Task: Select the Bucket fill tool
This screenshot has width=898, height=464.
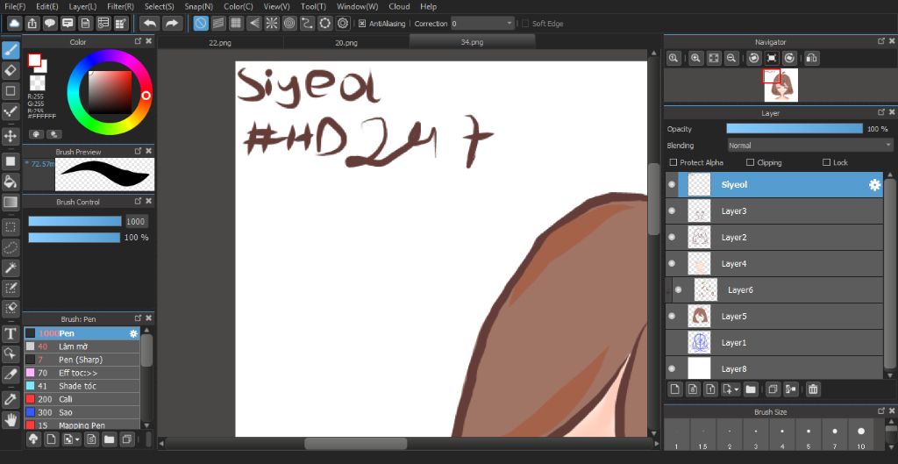Action: (11, 182)
